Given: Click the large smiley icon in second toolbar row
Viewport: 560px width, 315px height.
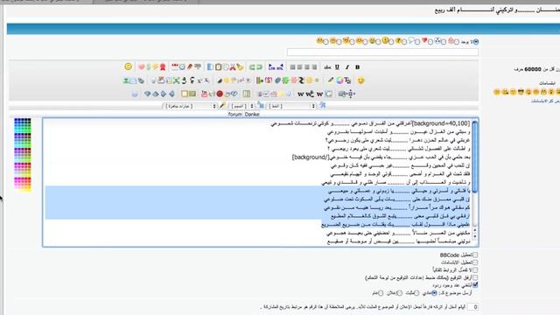Looking at the screenshot, I should [361, 80].
